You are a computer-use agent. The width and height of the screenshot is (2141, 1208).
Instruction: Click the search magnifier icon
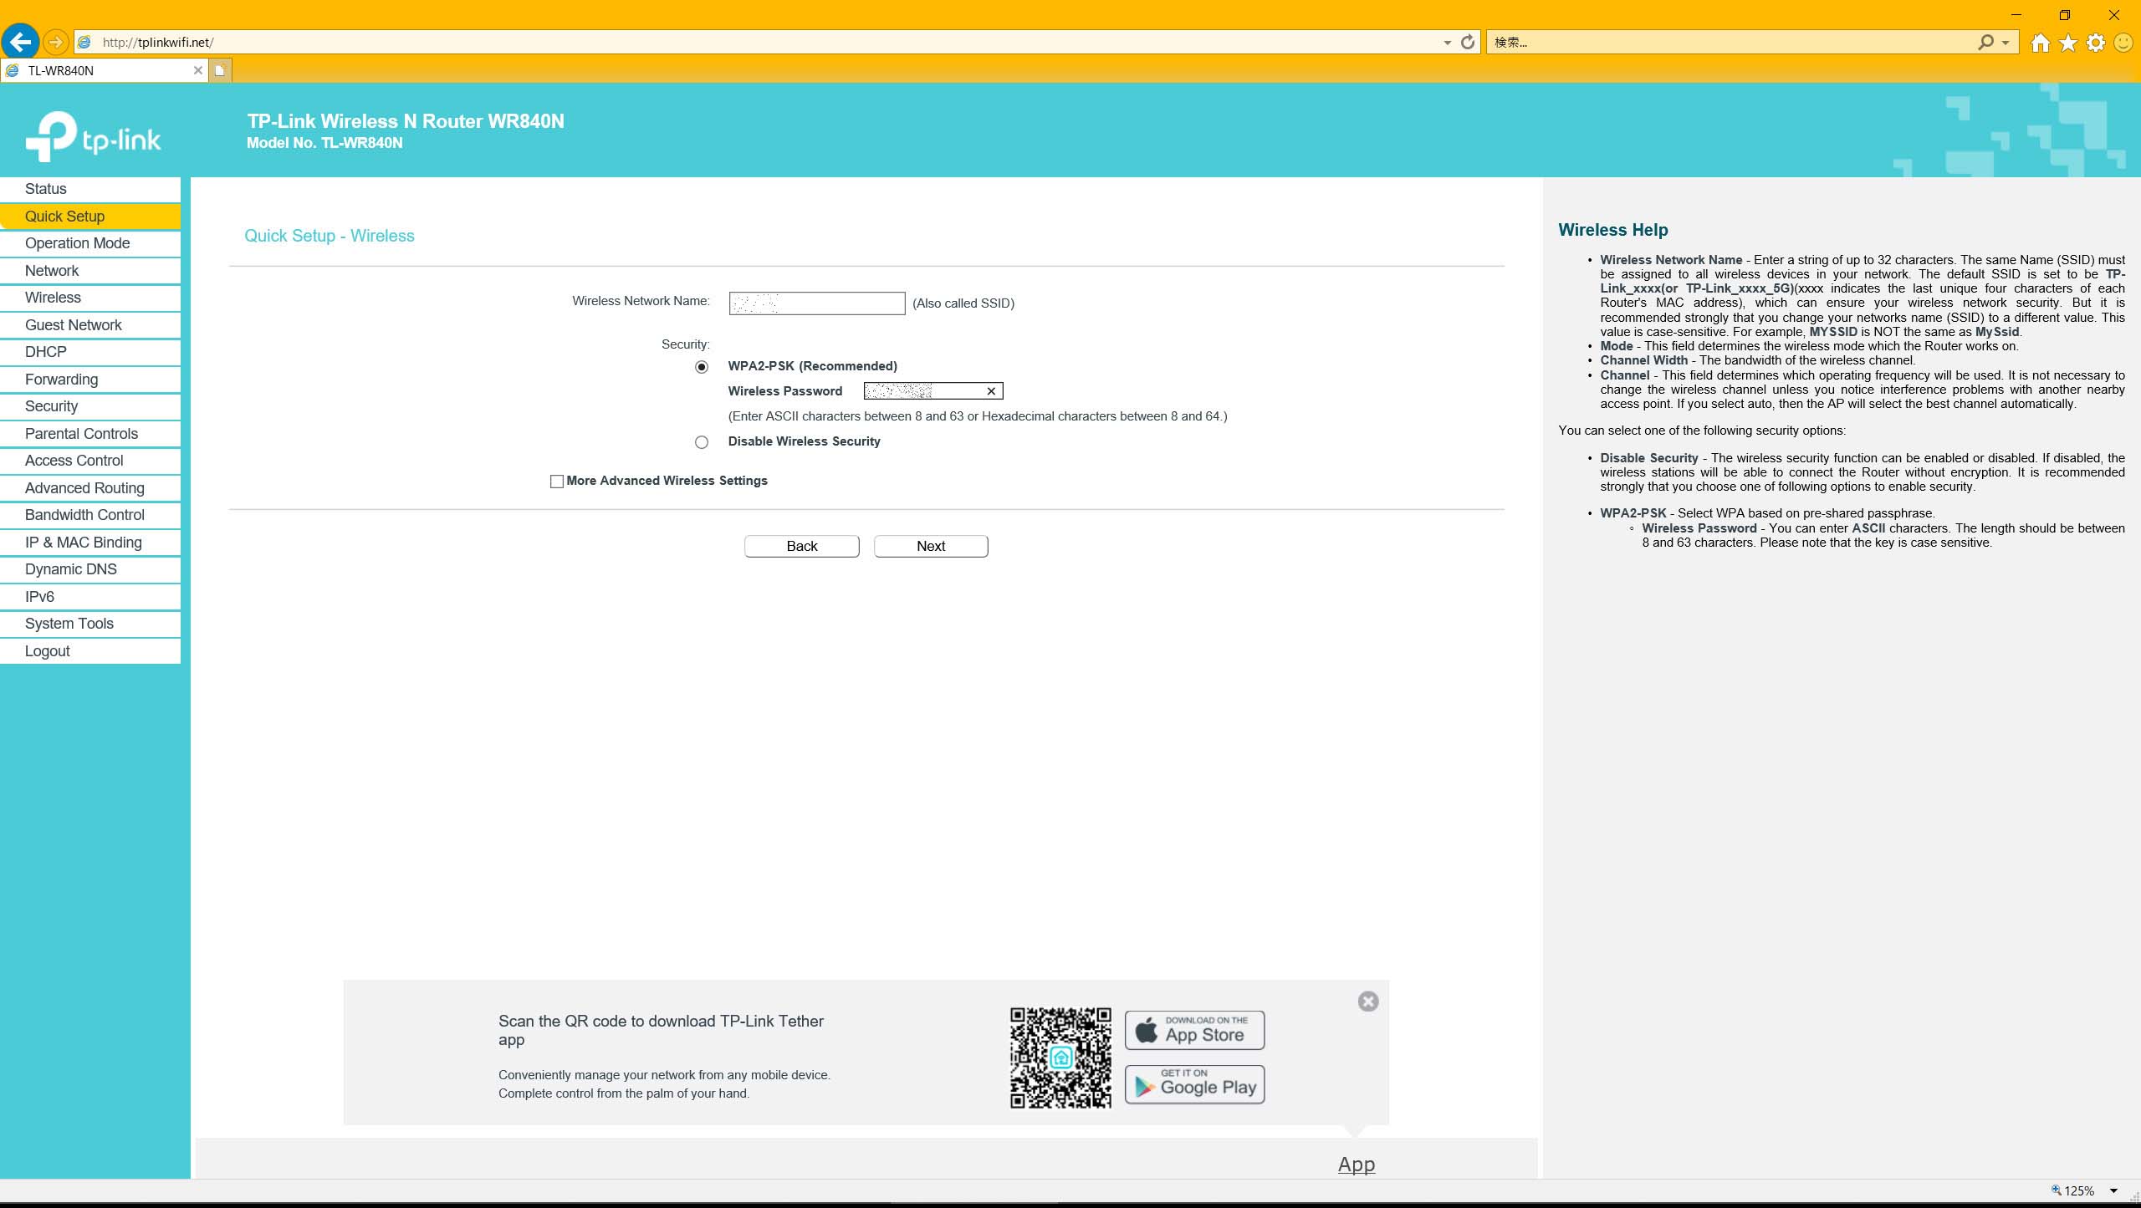click(1985, 42)
